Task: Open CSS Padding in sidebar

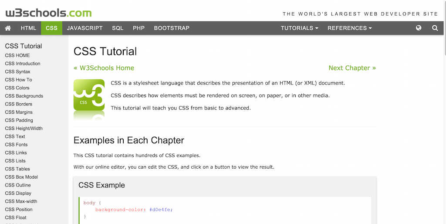Action: [19, 120]
